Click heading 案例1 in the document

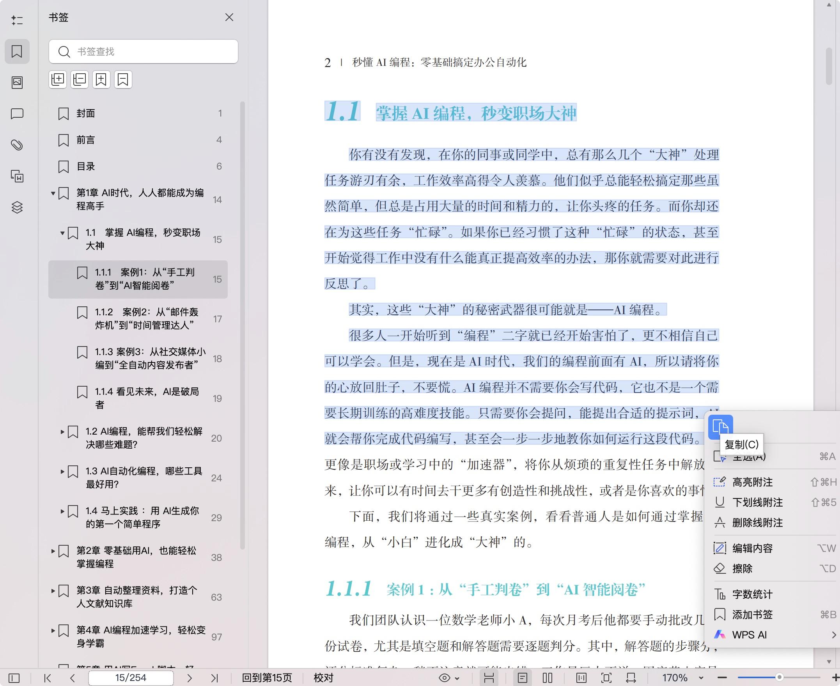coord(486,589)
